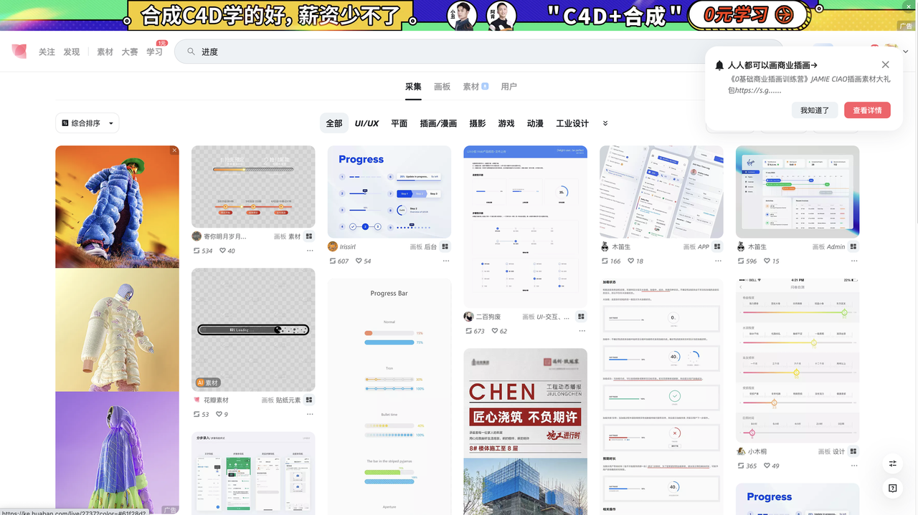Click the Huaban petal logo

coord(19,52)
